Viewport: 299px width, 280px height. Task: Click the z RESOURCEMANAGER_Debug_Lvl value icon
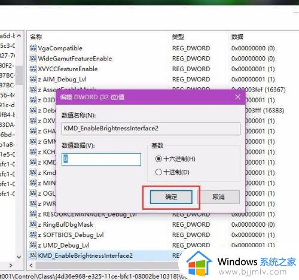click(33, 214)
